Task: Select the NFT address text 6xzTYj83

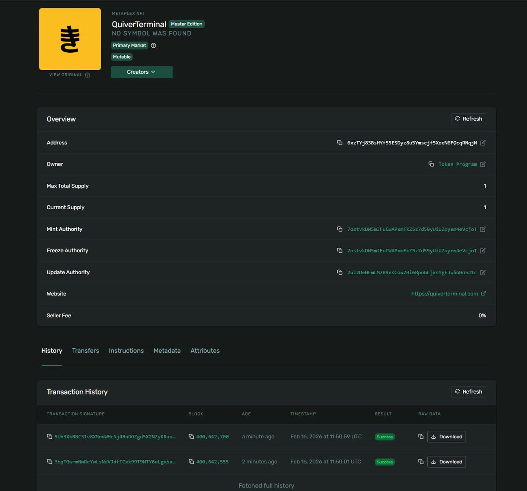Action: coord(412,143)
